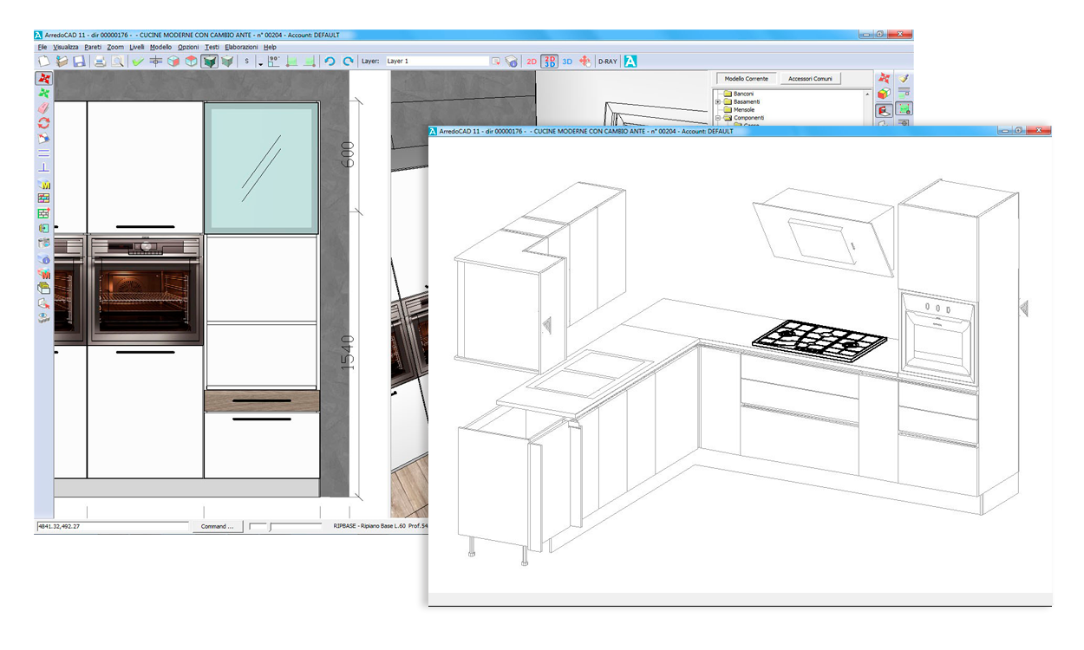Image resolution: width=1084 pixels, height=650 pixels.
Task: Click the green checkmark toolbar icon
Action: pos(138,62)
